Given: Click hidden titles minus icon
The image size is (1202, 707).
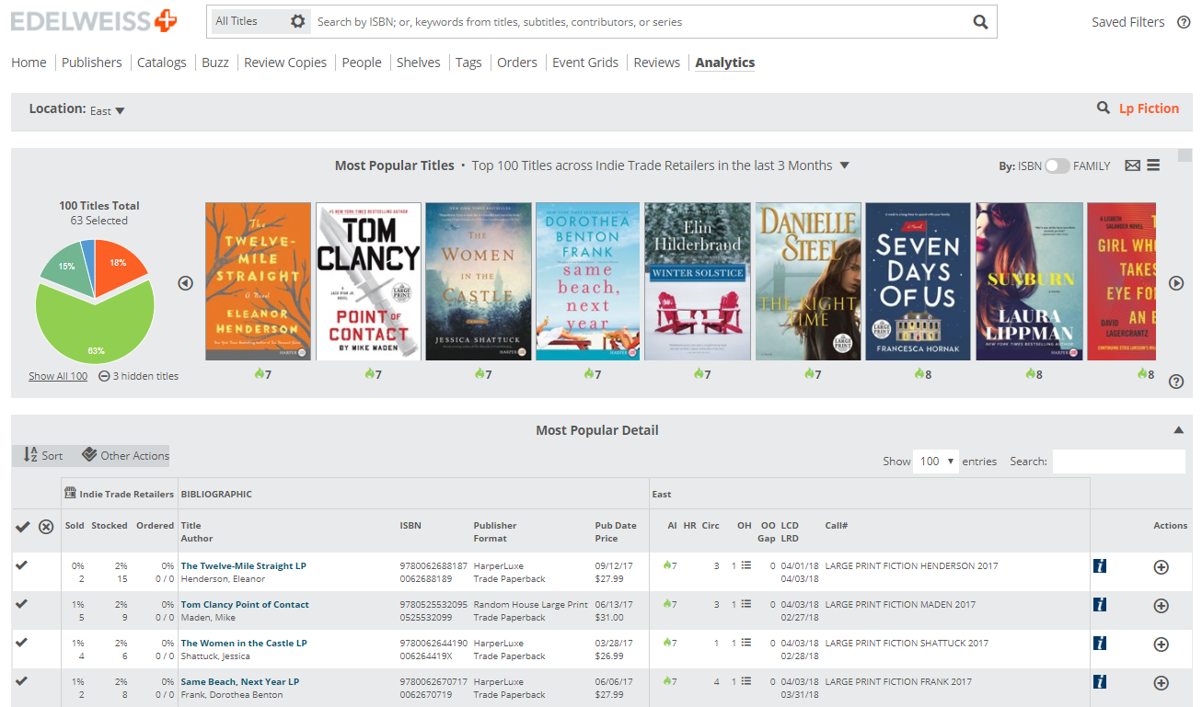Looking at the screenshot, I should pos(104,376).
